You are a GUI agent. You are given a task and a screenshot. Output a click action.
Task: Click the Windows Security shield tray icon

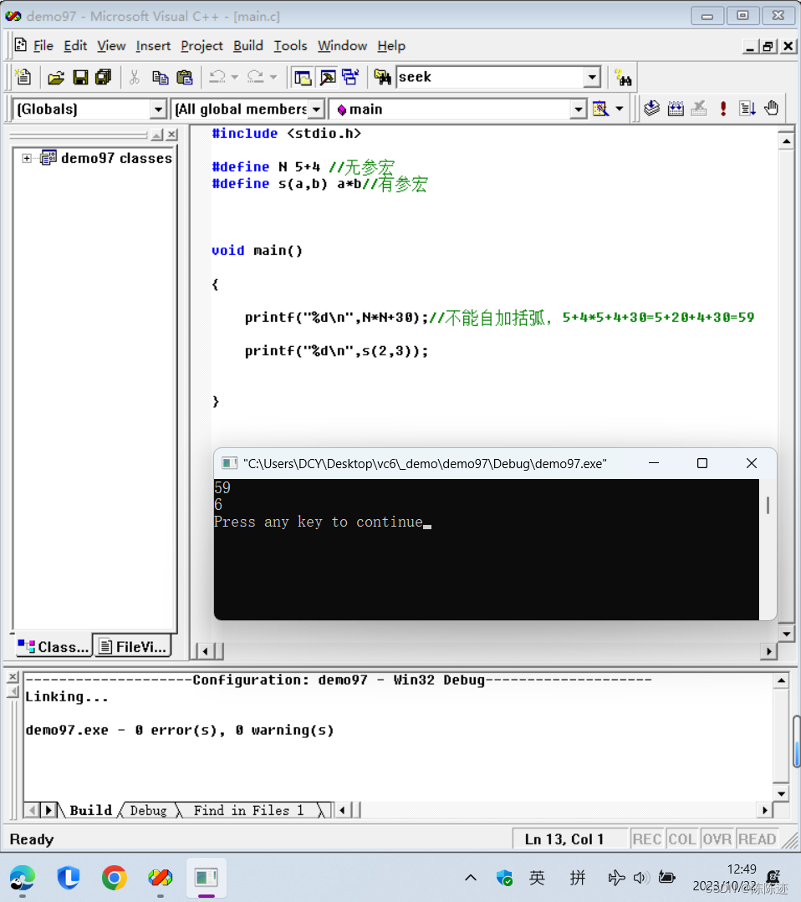coord(505,878)
